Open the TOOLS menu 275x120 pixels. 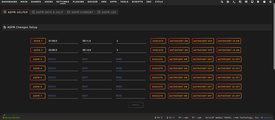click(x=124, y=2)
